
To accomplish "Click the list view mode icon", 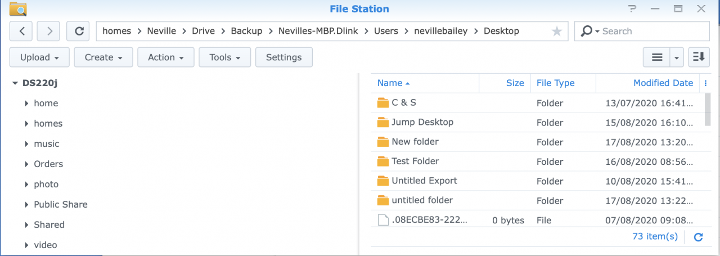I will point(656,57).
